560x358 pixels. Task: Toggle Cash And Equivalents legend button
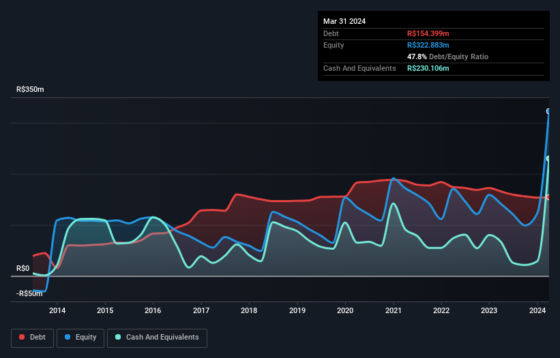[157, 338]
